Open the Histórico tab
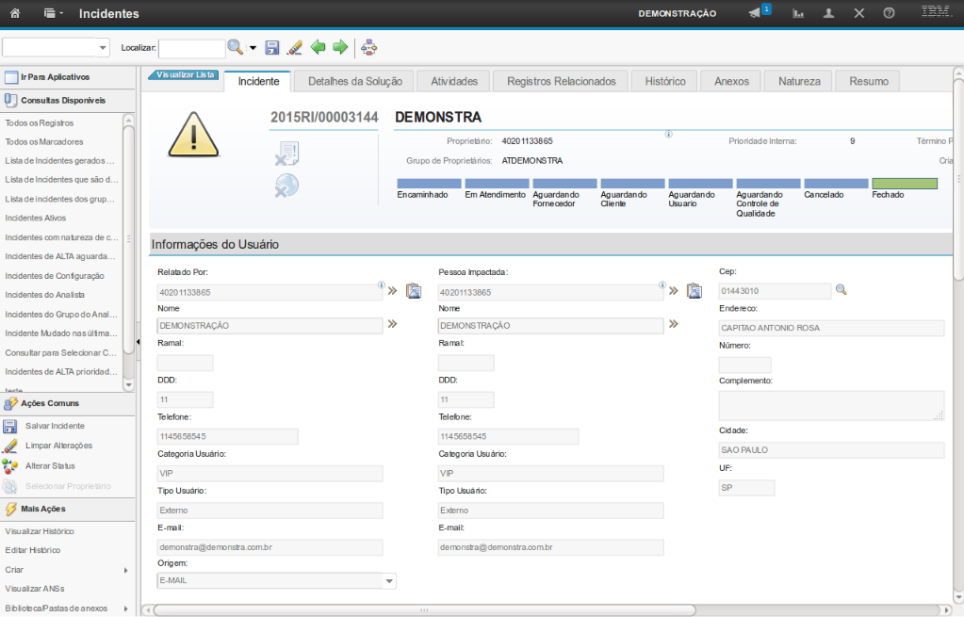The image size is (964, 617). [x=664, y=81]
